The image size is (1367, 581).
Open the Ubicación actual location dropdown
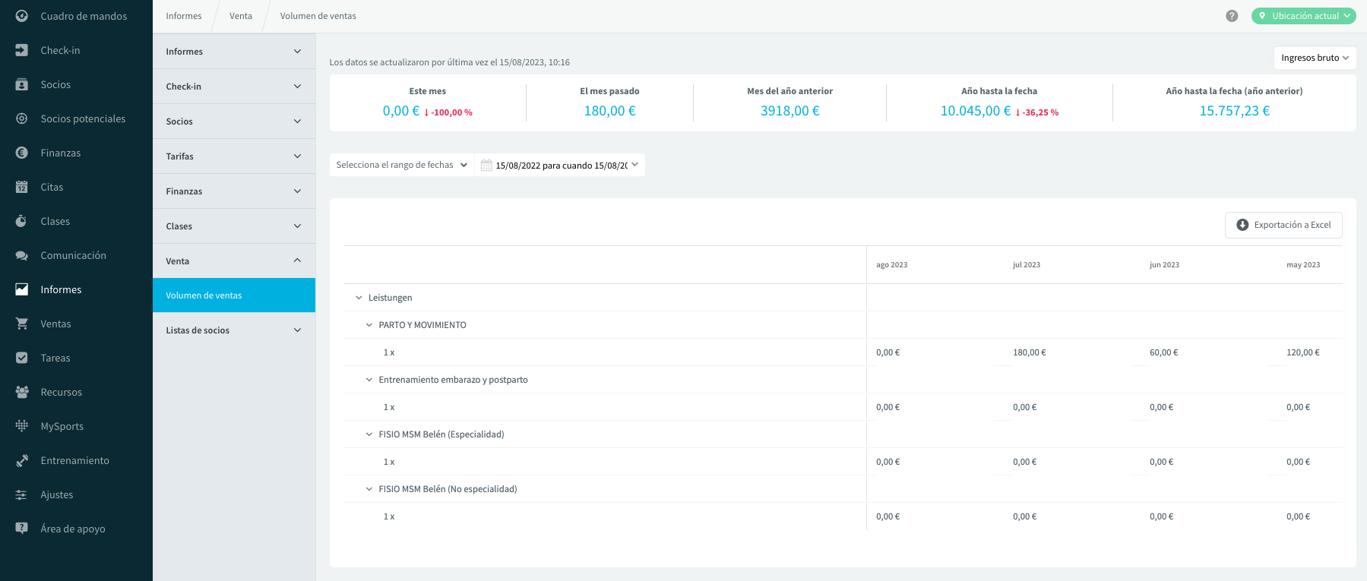point(1304,16)
